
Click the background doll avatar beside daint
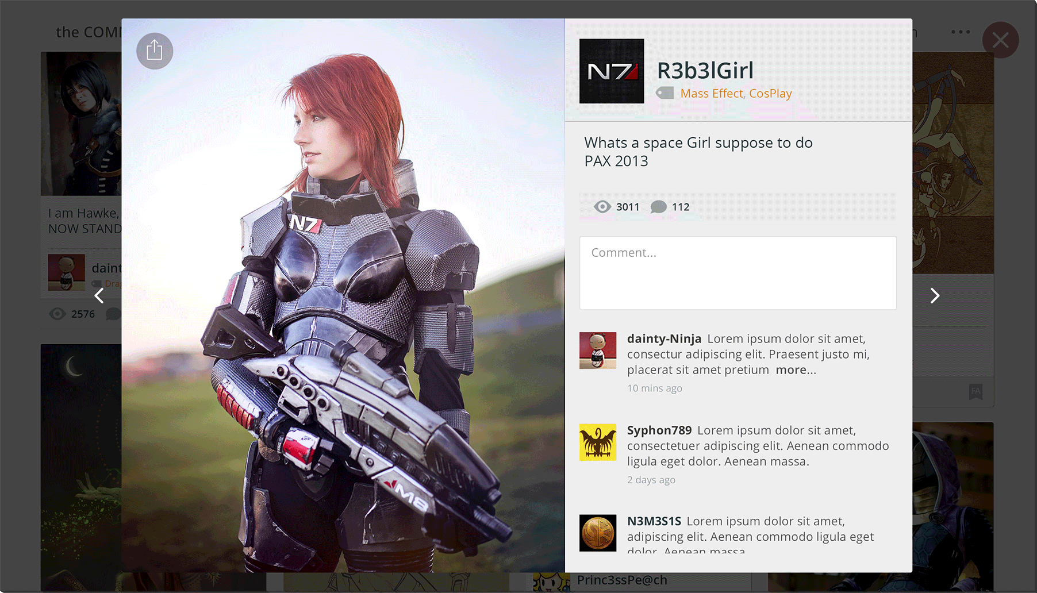click(x=67, y=272)
